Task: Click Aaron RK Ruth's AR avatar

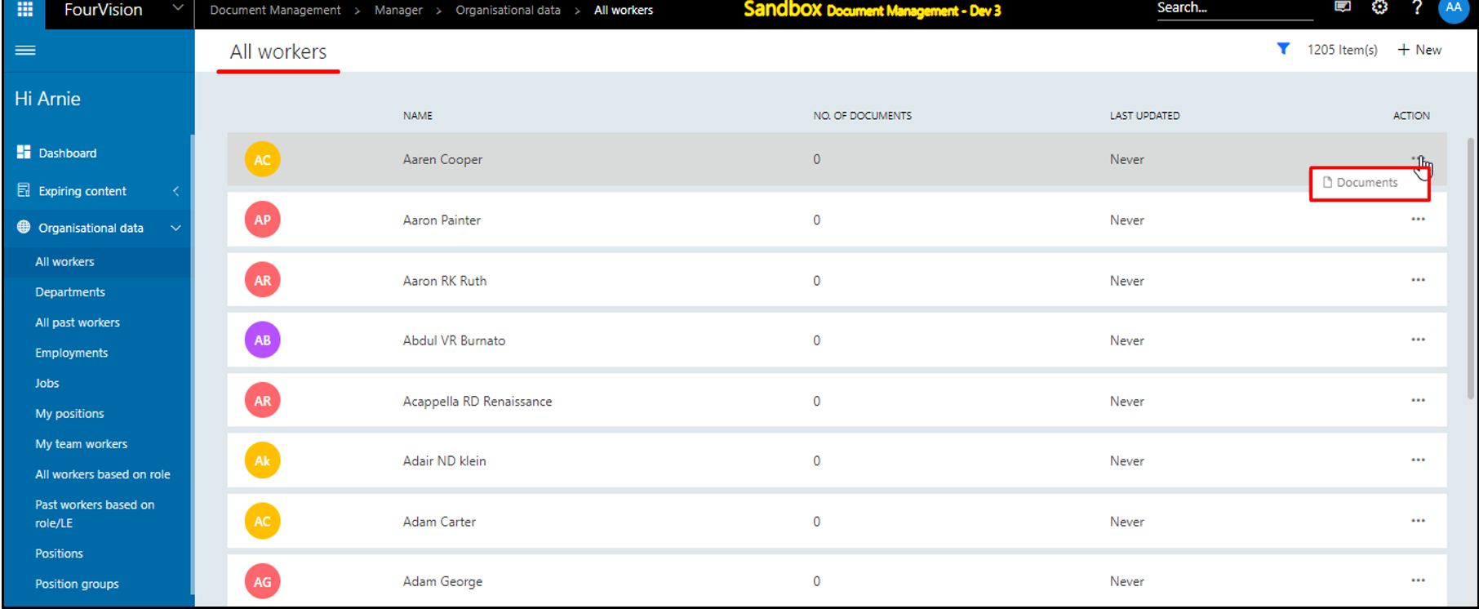Action: pos(262,280)
